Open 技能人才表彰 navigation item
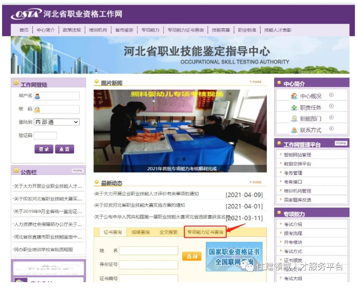 tap(278, 30)
